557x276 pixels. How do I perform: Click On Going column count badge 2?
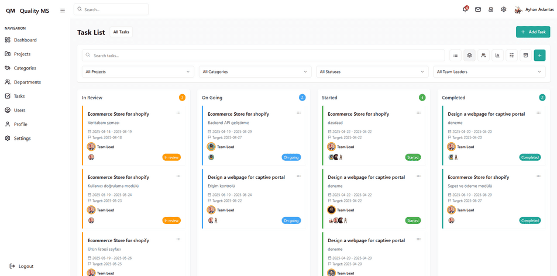point(302,98)
